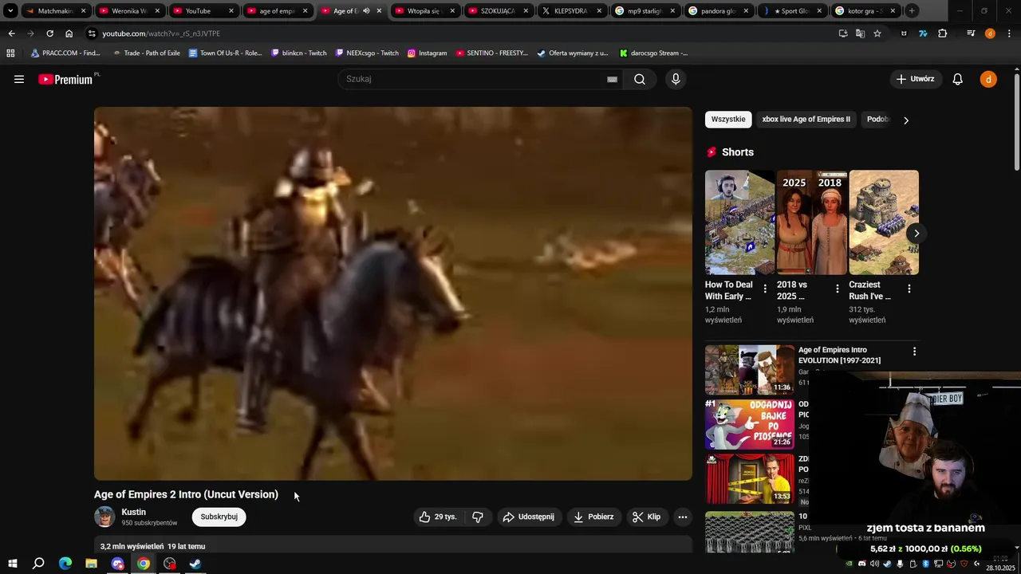
Task: Click the 'Pobierz' download button
Action: (x=594, y=517)
